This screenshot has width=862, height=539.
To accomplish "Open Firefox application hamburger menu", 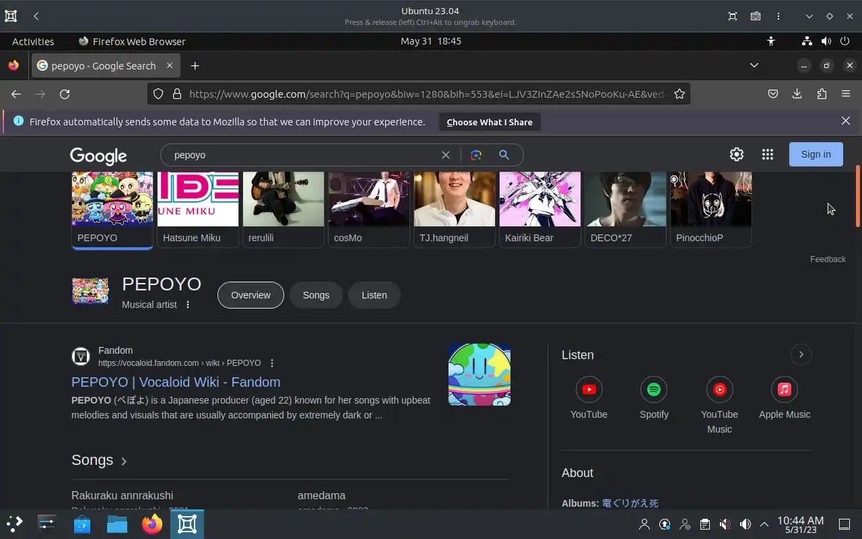I will 846,94.
